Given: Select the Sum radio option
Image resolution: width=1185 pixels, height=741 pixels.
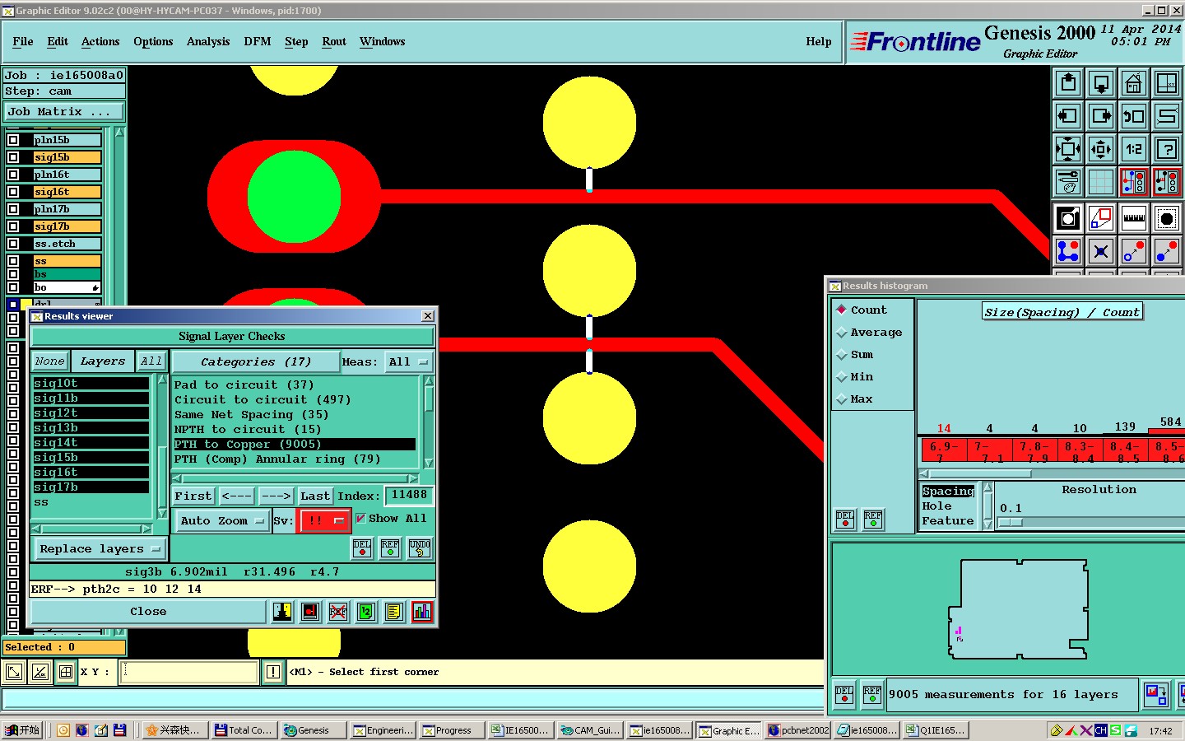Looking at the screenshot, I should tap(841, 355).
